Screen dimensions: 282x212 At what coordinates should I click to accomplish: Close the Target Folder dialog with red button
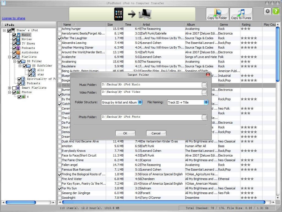208,75
